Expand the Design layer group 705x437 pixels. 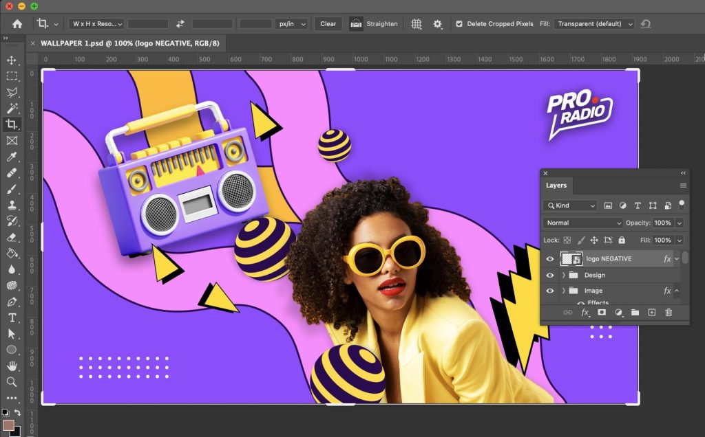click(563, 275)
